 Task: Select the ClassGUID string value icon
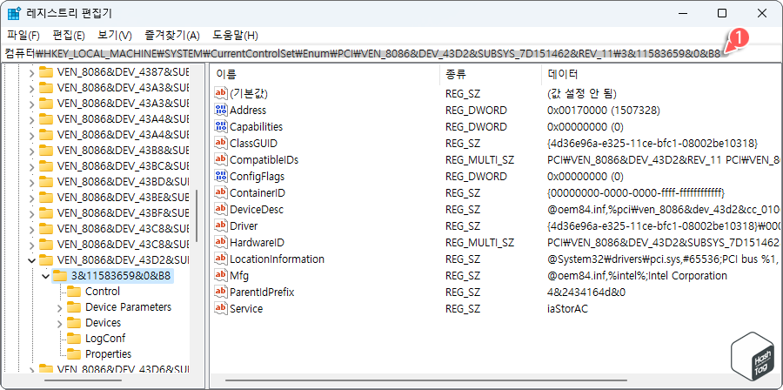tap(221, 144)
